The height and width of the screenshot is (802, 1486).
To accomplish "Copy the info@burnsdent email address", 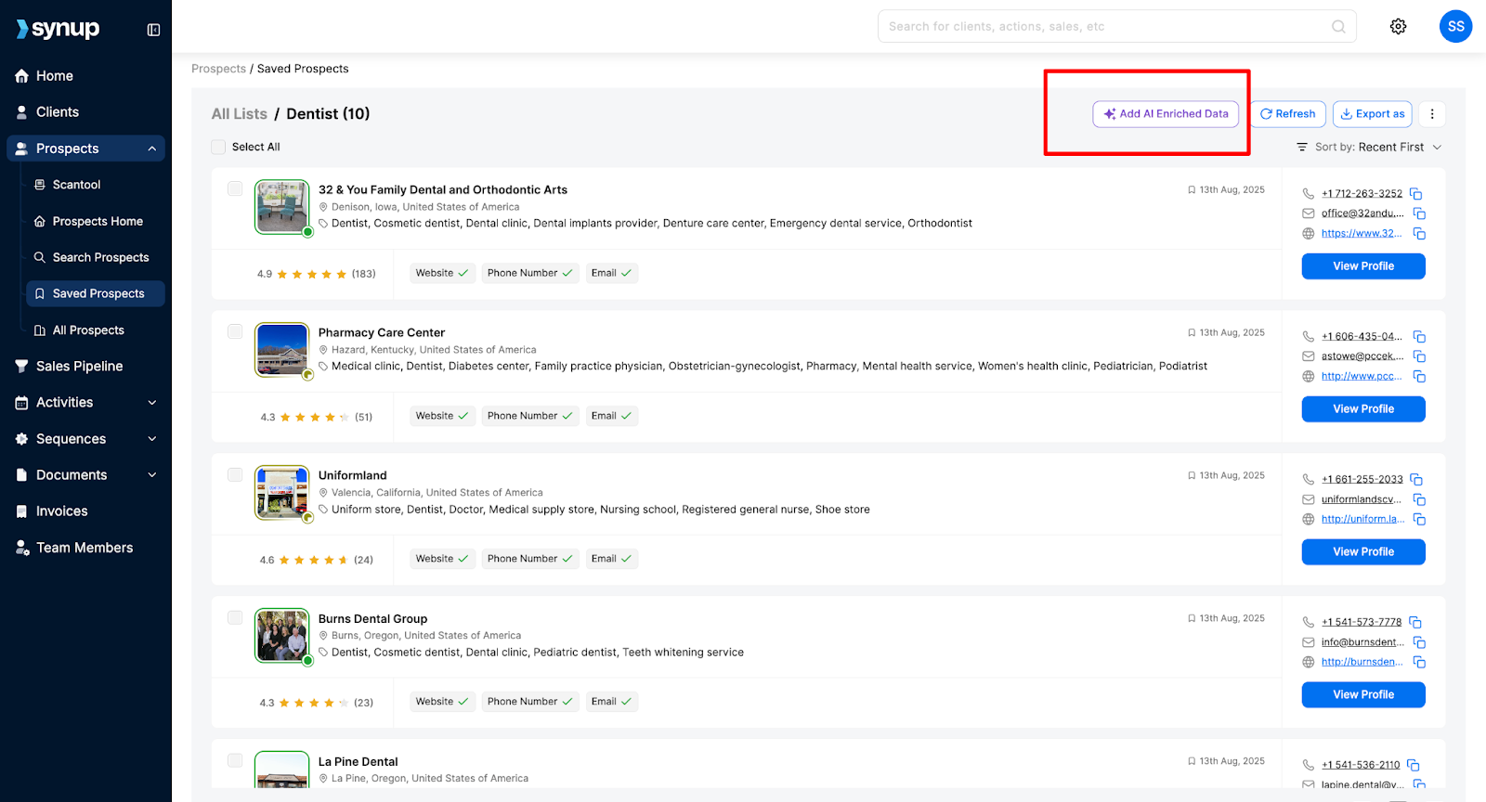I will 1419,642.
